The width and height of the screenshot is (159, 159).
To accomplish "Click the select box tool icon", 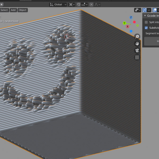I will pyautogui.click(x=2, y=5).
